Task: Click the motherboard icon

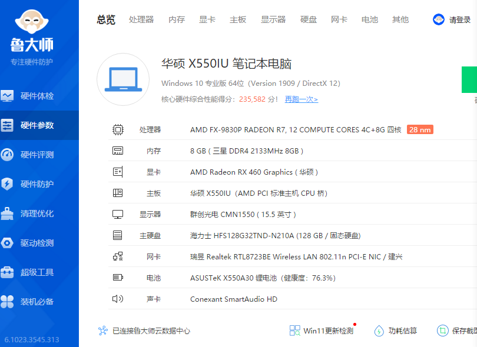Action: tap(118, 193)
